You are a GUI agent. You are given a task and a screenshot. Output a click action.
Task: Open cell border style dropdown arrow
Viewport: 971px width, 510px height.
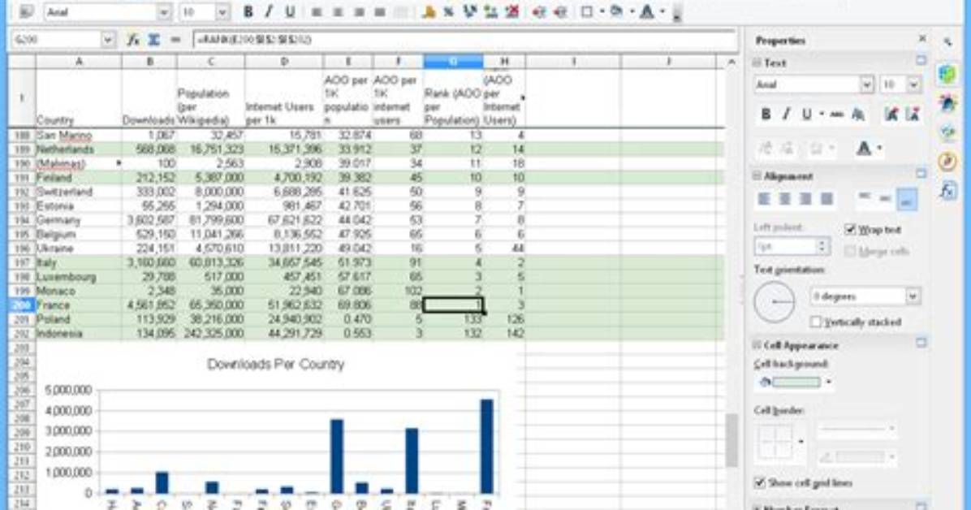pyautogui.click(x=801, y=442)
